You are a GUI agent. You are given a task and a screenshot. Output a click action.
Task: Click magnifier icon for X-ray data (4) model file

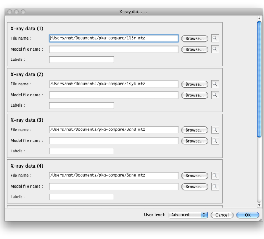click(x=215, y=187)
